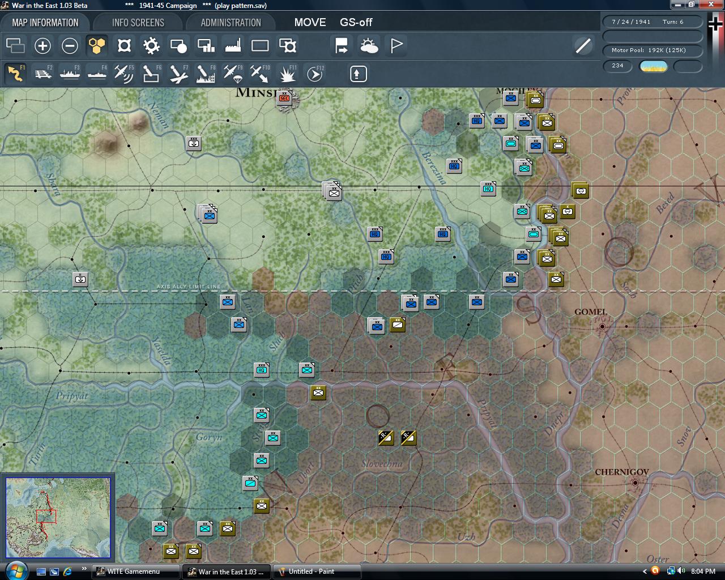Click the clear weather color indicator
The height and width of the screenshot is (580, 725).
[x=653, y=66]
